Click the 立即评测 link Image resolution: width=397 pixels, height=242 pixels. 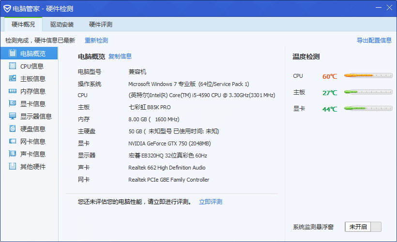(211, 202)
